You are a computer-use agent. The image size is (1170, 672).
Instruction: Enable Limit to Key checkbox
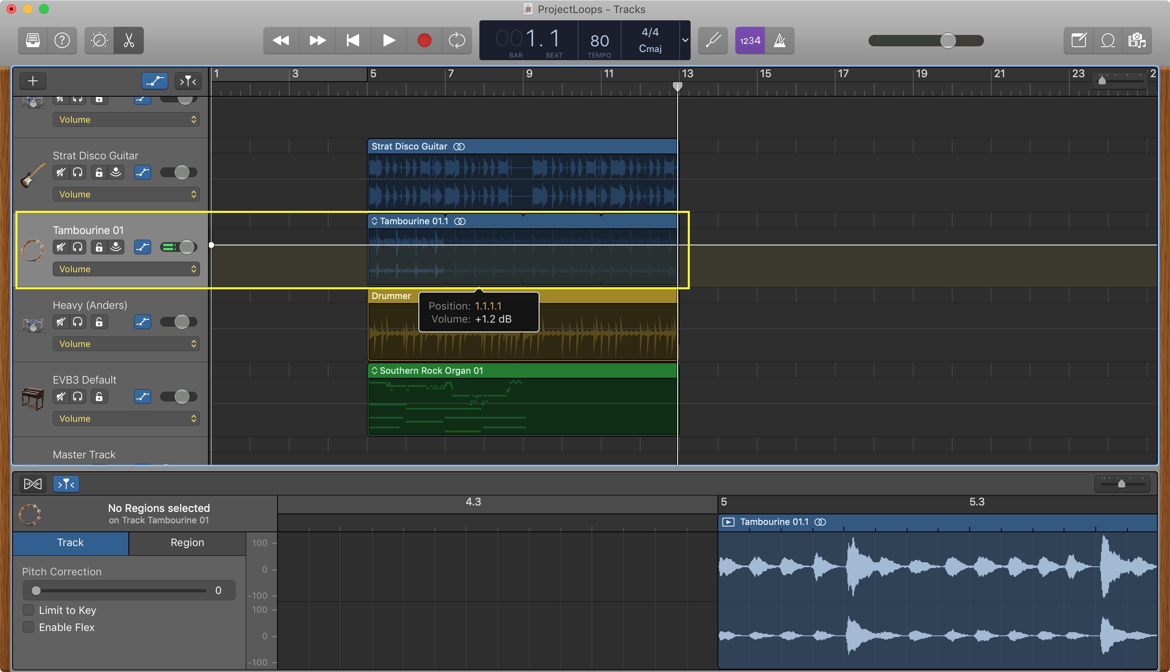[x=28, y=610]
